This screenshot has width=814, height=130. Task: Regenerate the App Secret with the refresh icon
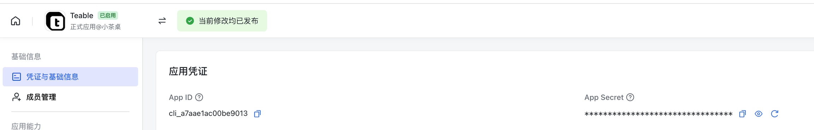click(775, 114)
